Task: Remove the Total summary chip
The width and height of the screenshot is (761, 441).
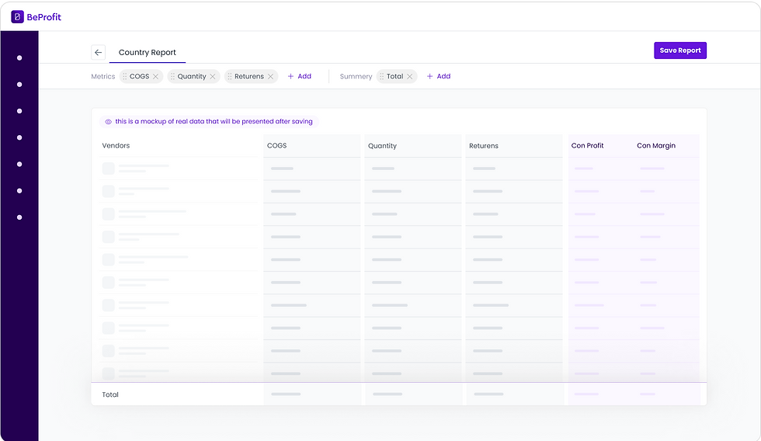Action: [410, 77]
